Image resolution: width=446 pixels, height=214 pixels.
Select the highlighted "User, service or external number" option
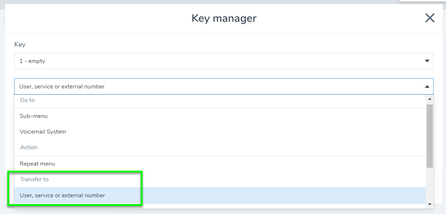tap(62, 195)
